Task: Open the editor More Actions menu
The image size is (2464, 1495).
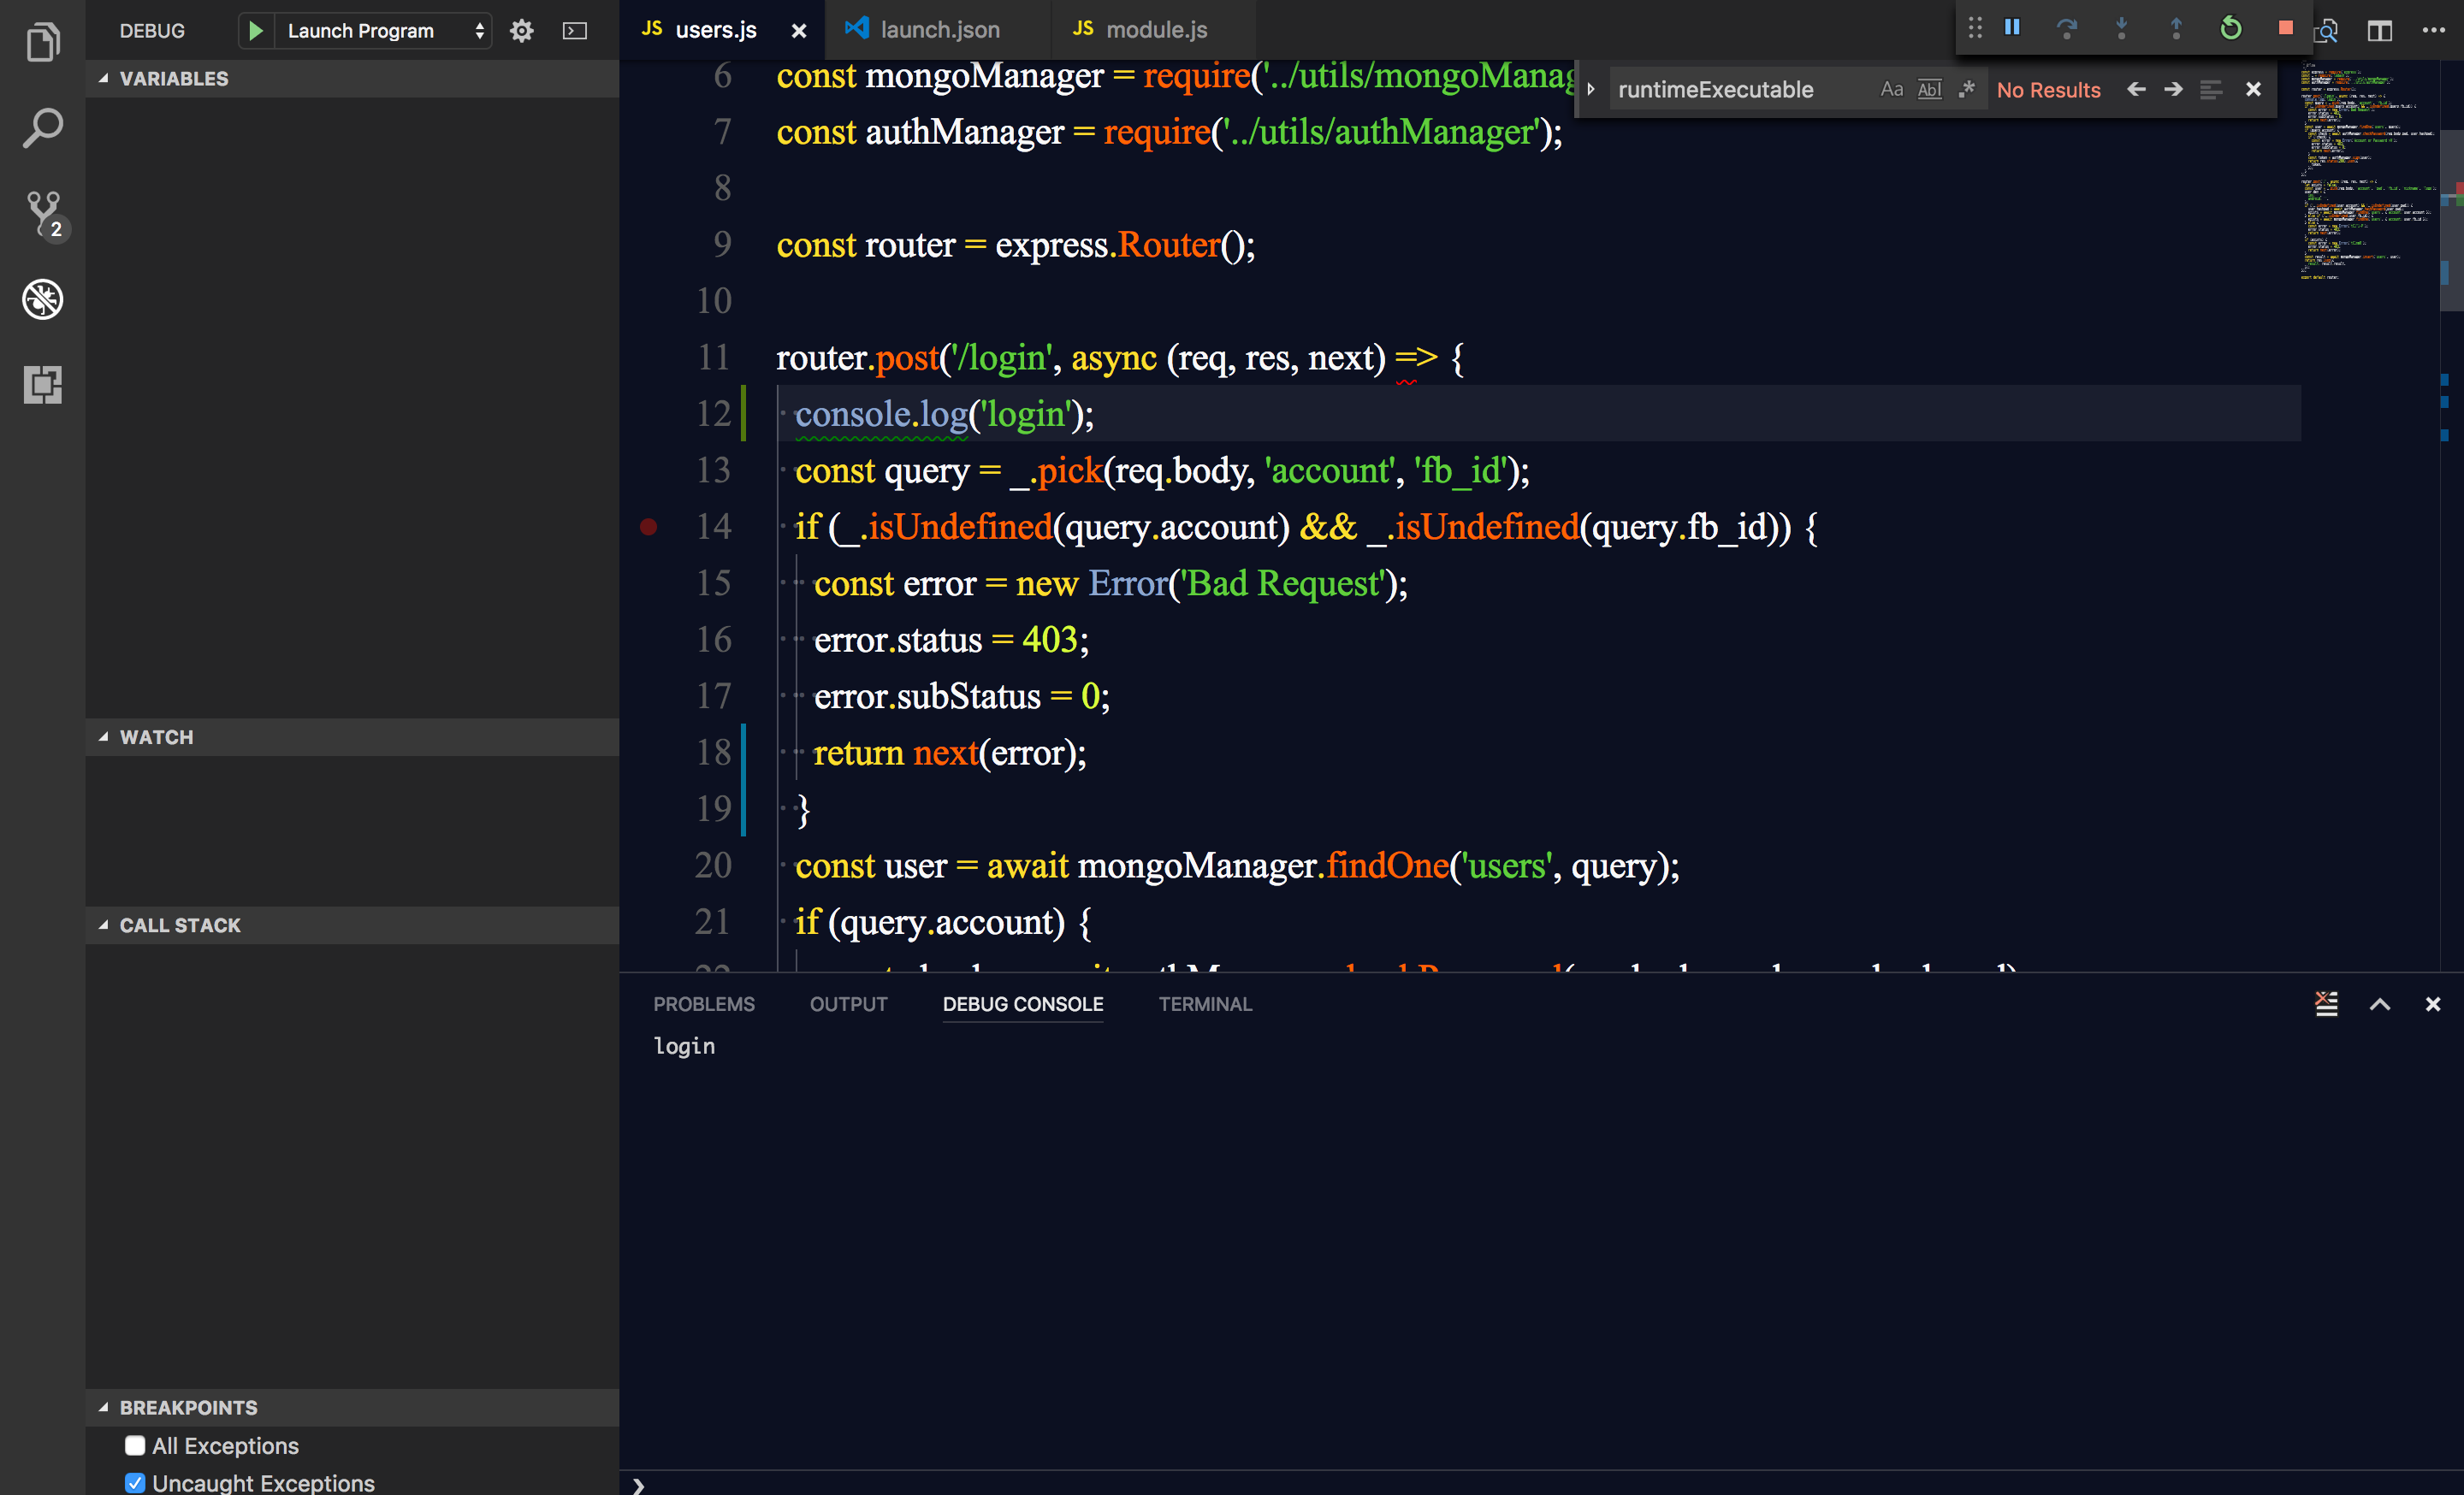Action: tap(2434, 31)
